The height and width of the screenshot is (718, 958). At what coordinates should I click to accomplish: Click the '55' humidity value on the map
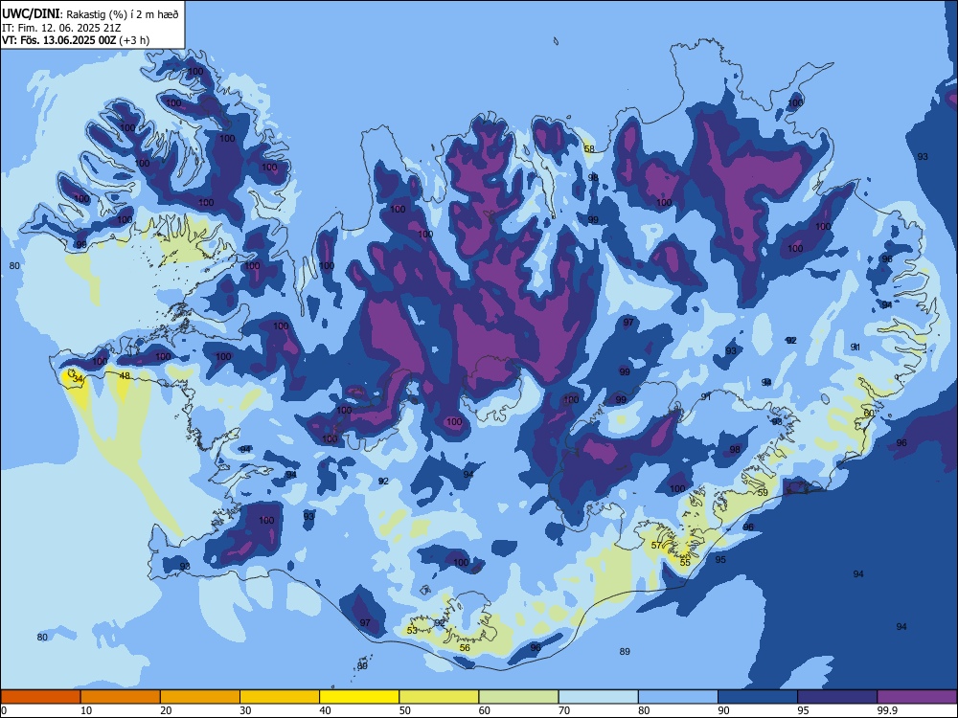686,562
